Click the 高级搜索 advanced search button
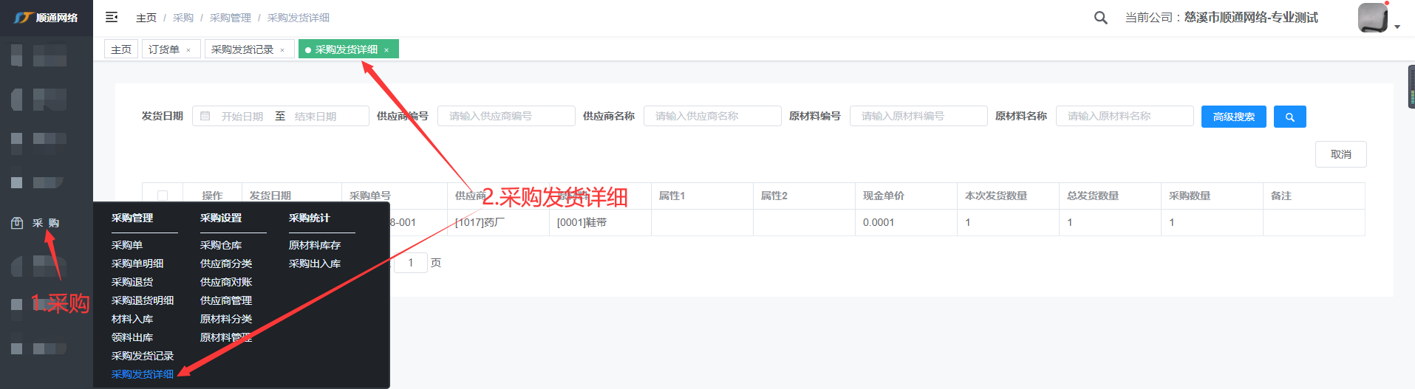Image resolution: width=1415 pixels, height=389 pixels. pyautogui.click(x=1233, y=117)
